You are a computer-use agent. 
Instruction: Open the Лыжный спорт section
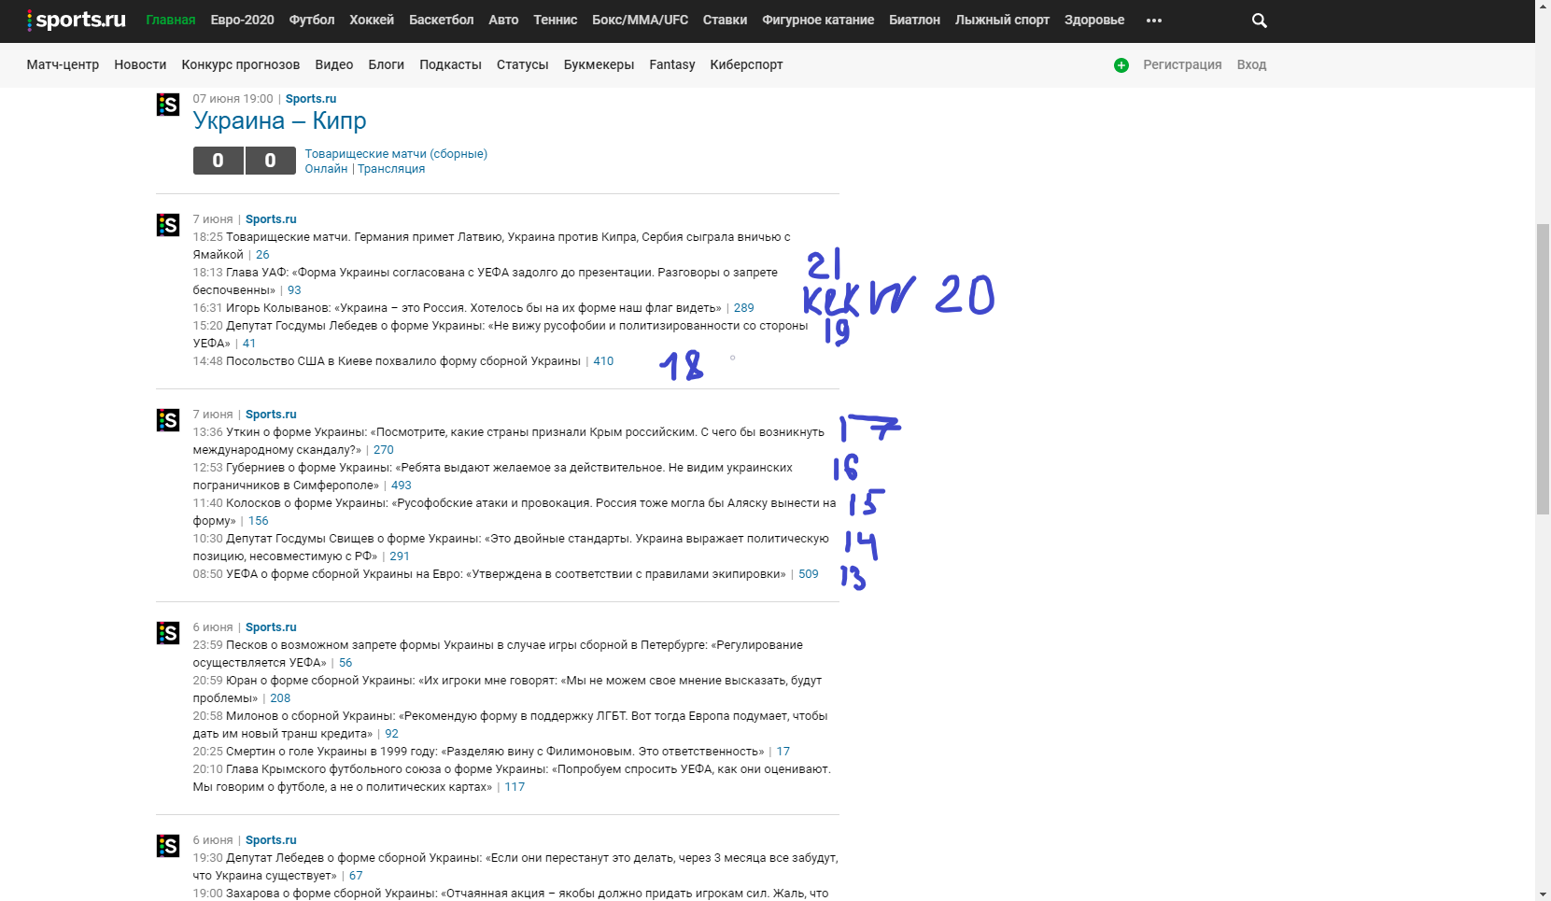tap(1002, 20)
